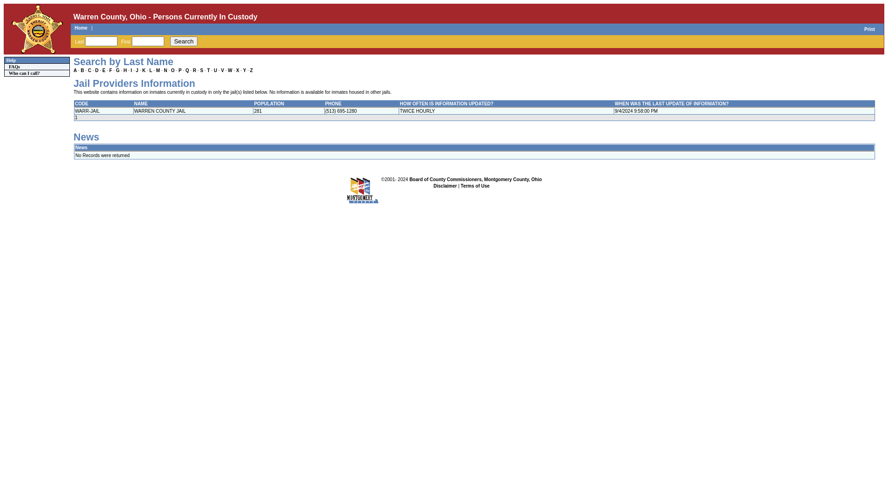Click the Last name input field
888x499 pixels.
point(101,42)
